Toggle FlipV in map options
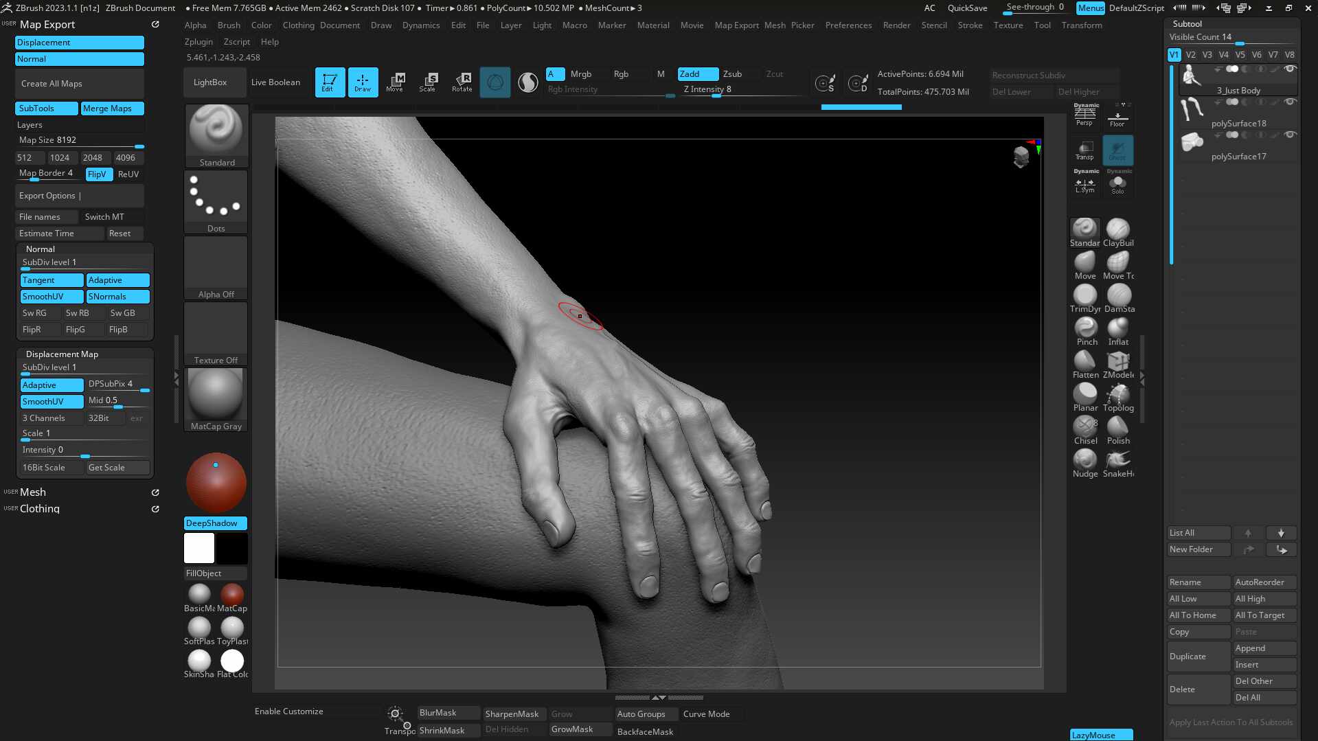 (x=98, y=174)
